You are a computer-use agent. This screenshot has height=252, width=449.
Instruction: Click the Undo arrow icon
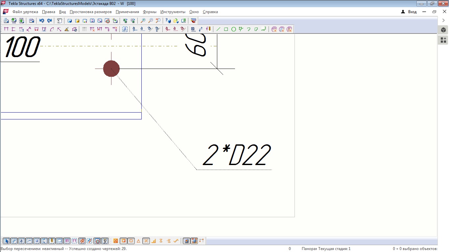click(x=42, y=21)
